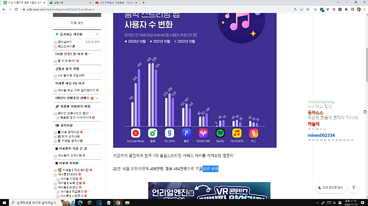The width and height of the screenshot is (368, 206).
Task: Click the YouTube Music app icon in the chart
Action: tap(135, 133)
